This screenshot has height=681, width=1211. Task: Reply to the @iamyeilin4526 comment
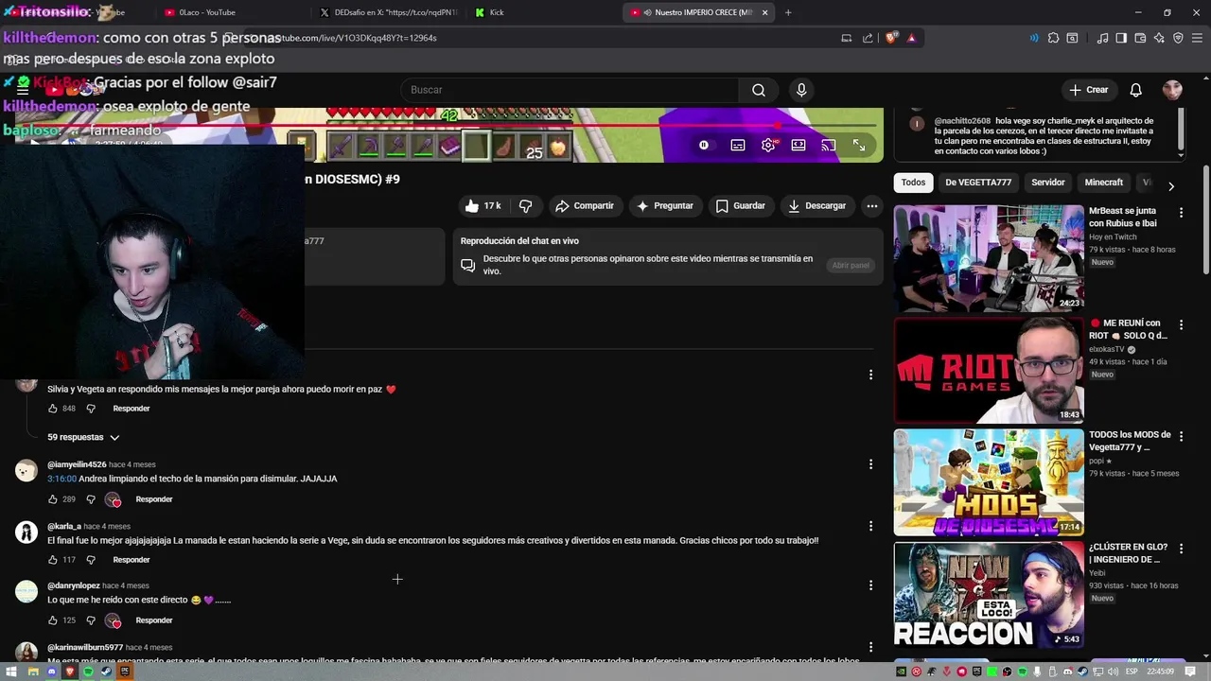154,499
